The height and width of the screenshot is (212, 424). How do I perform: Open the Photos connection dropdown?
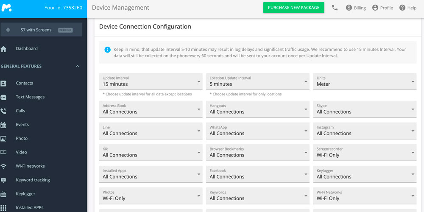click(151, 196)
